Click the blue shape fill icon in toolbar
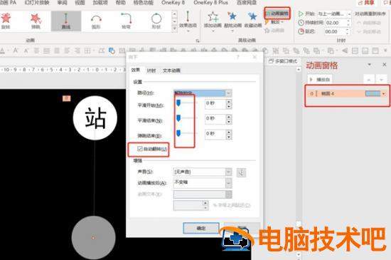 tap(112, 51)
